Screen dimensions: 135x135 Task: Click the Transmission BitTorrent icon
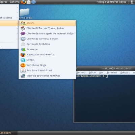tap(23, 28)
